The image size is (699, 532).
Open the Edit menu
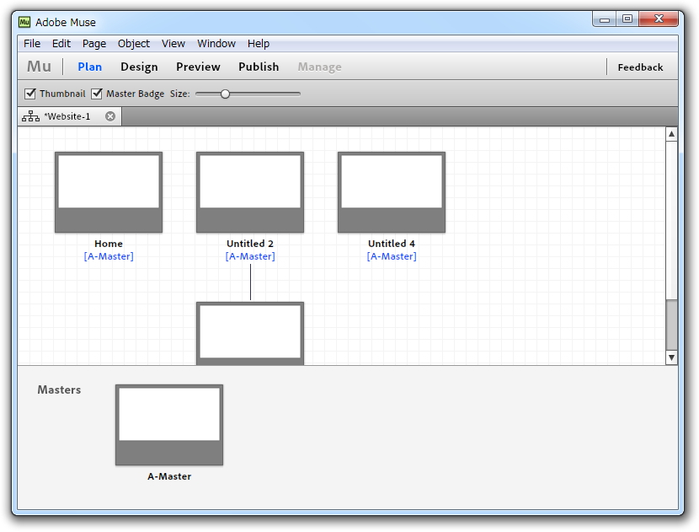(61, 44)
